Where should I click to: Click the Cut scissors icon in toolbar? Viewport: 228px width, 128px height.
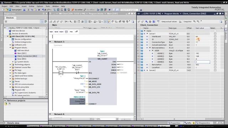[28, 10]
